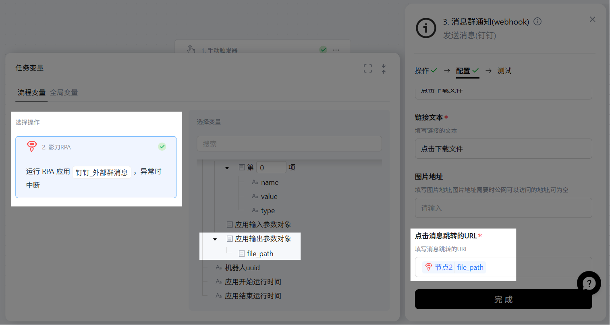Open the more options menu on 手动触发器 node

(x=336, y=50)
